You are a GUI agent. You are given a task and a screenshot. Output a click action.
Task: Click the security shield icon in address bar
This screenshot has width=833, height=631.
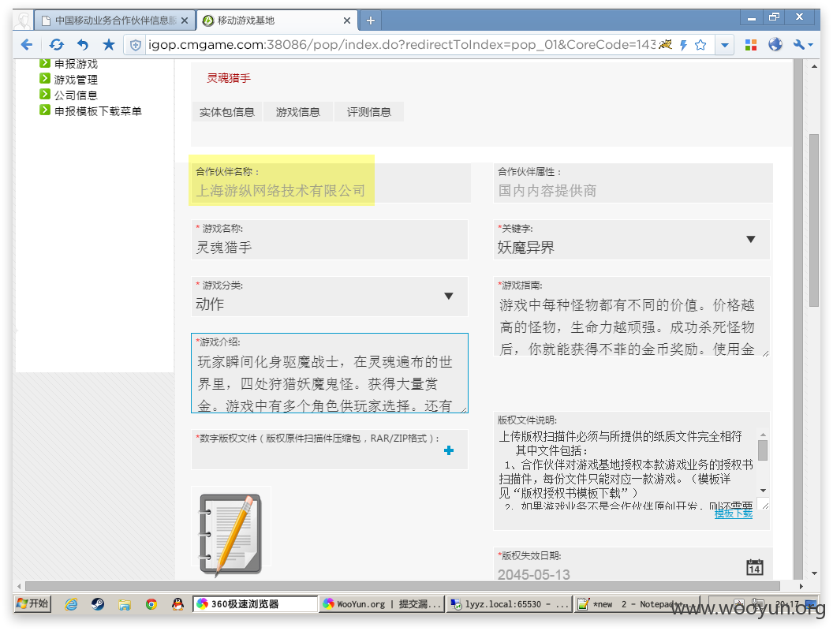136,45
